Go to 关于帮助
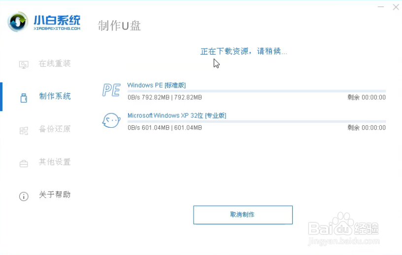 55,195
